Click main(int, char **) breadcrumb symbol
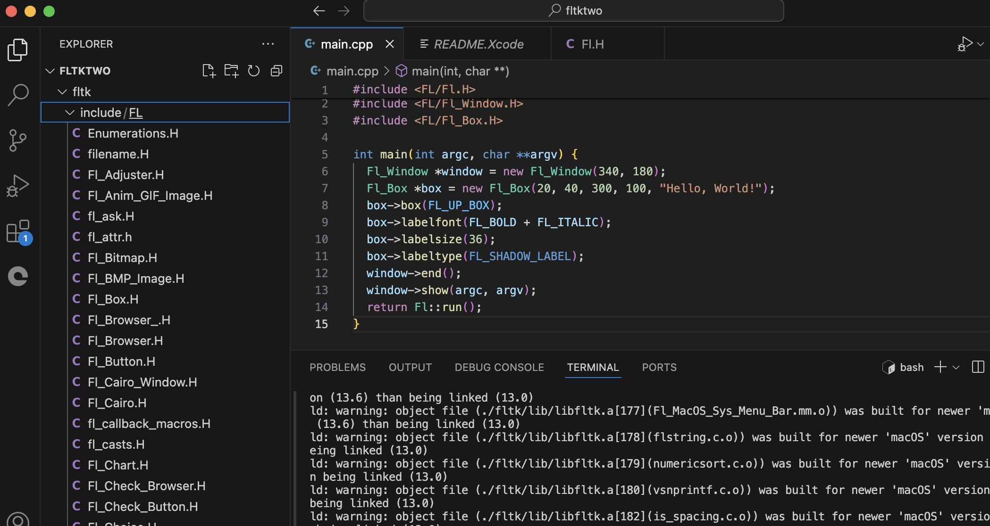 460,71
